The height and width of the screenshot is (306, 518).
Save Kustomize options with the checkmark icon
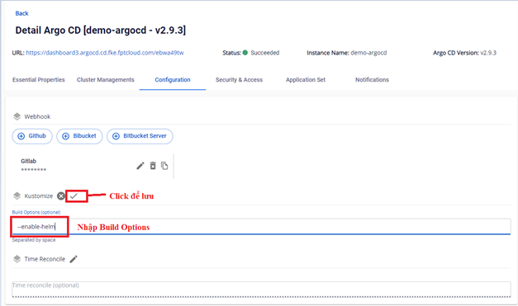click(x=74, y=195)
